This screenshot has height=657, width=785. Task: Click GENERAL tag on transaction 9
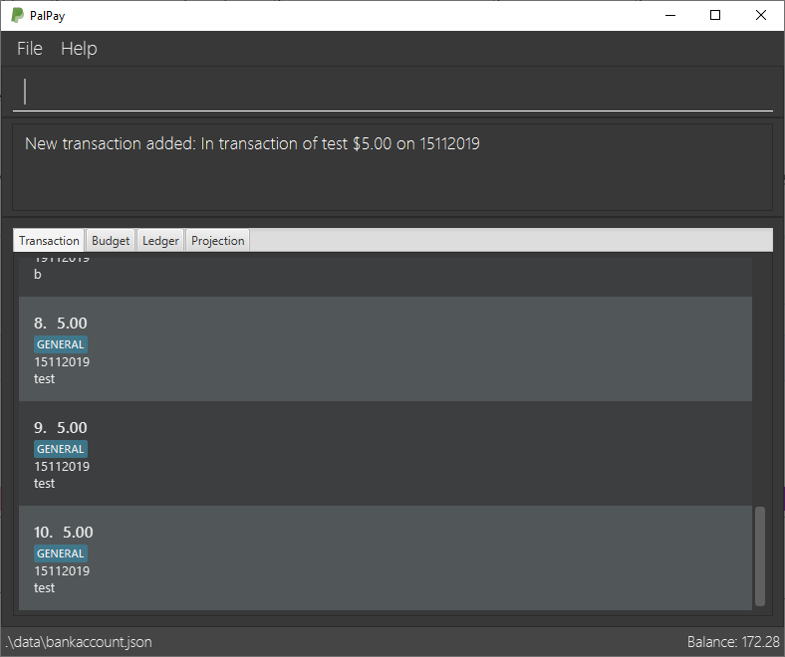[x=61, y=449]
